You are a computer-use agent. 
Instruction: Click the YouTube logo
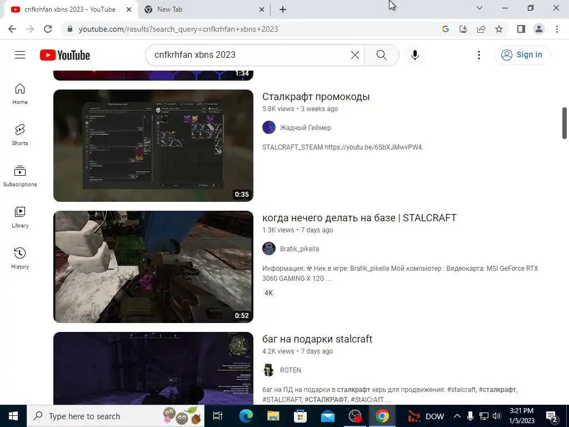tap(65, 55)
